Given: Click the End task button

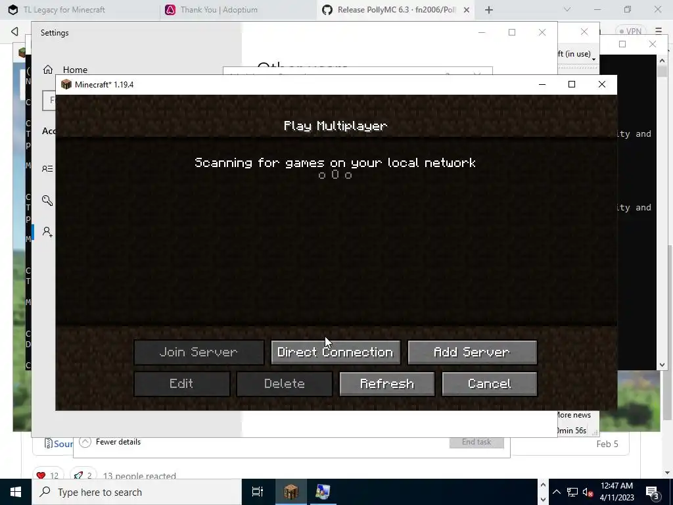Looking at the screenshot, I should pyautogui.click(x=476, y=442).
